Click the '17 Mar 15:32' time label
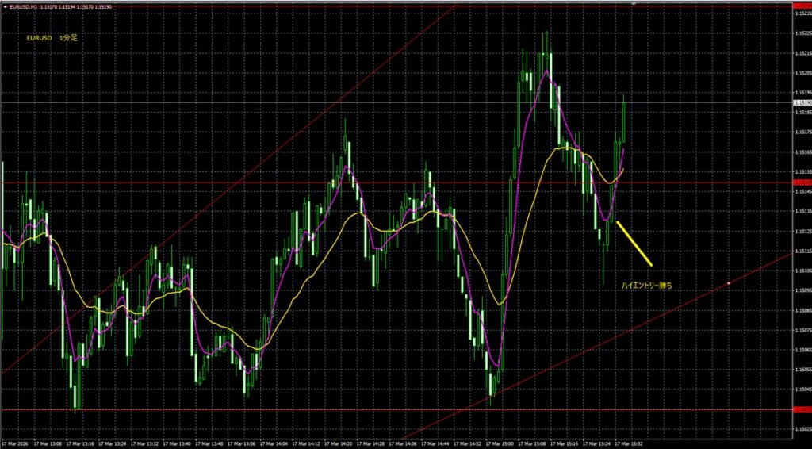 (630, 443)
